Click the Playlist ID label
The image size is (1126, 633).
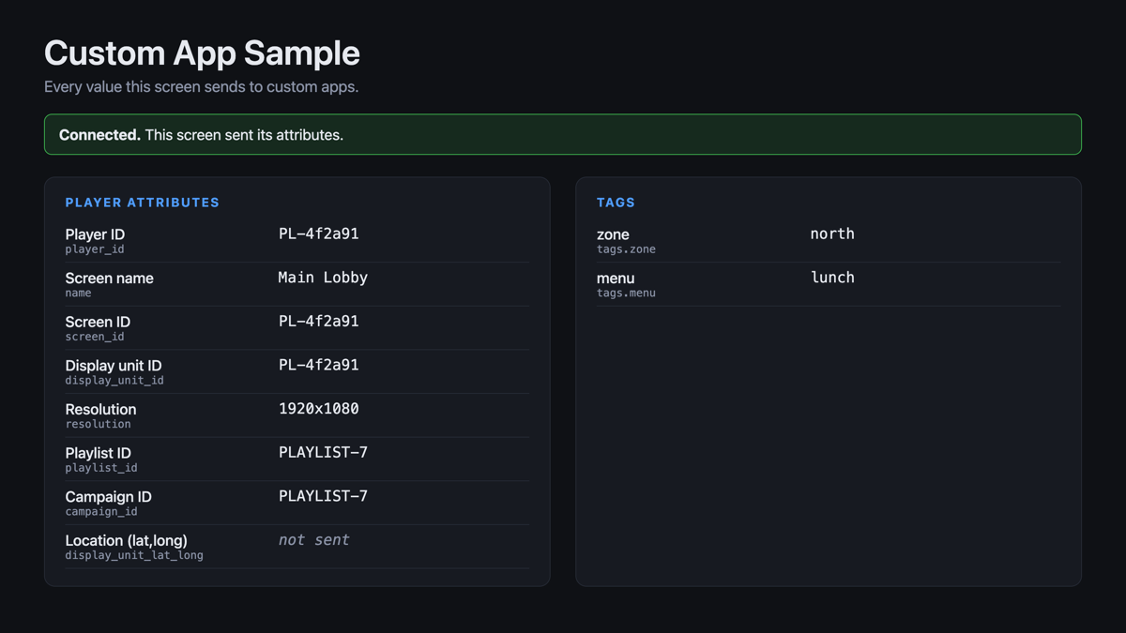click(x=98, y=453)
